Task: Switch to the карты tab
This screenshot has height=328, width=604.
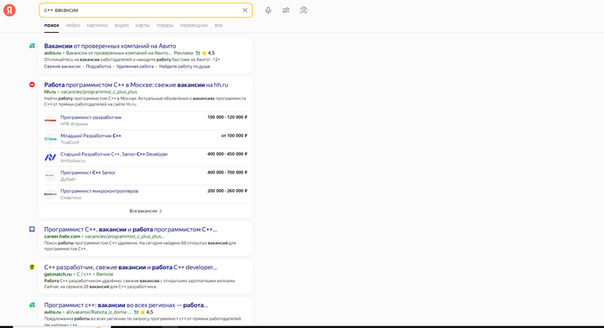Action: pyautogui.click(x=142, y=25)
